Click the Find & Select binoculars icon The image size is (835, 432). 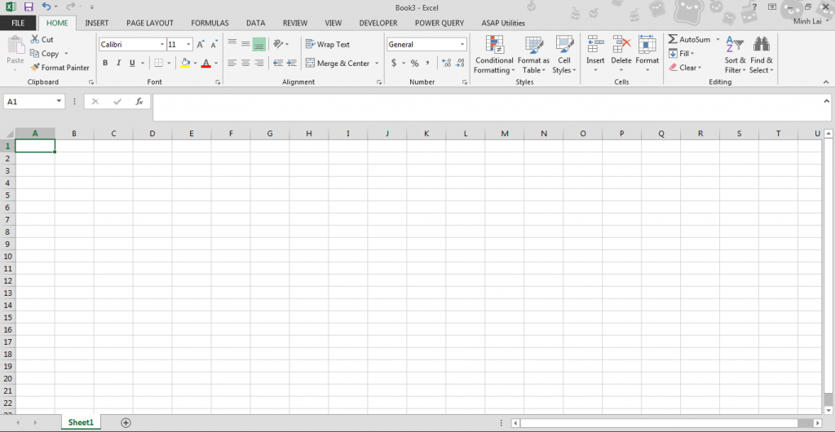pos(762,45)
